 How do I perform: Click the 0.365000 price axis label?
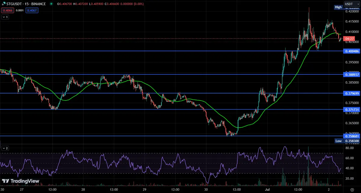352,123
